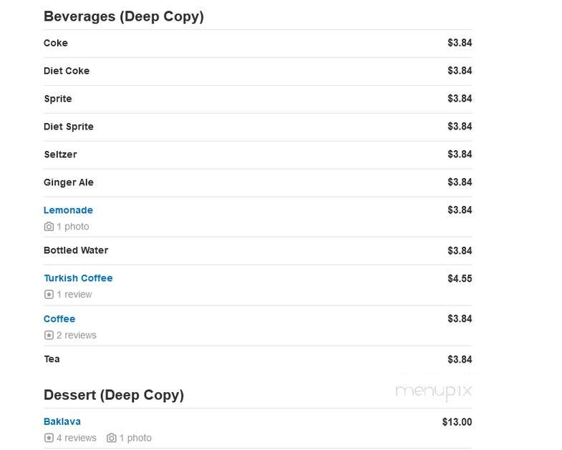Image resolution: width=562 pixels, height=450 pixels.
Task: Click the review star icon under Baklava
Action: (49, 438)
